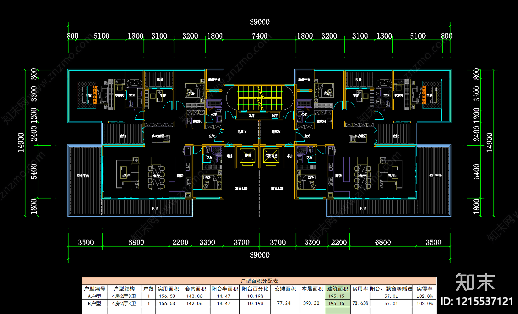Click the ID: 1215537121 text

[477, 302]
